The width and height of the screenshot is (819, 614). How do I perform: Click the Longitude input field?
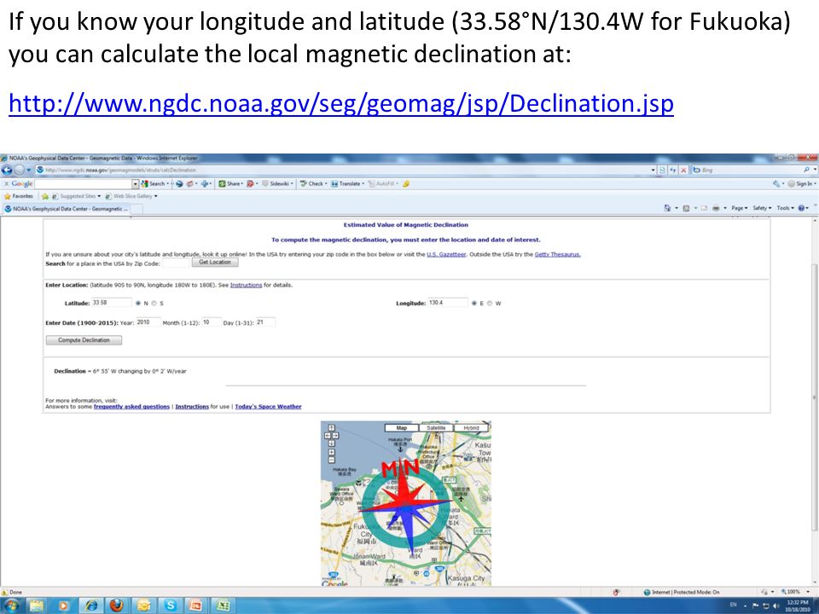pyautogui.click(x=448, y=303)
